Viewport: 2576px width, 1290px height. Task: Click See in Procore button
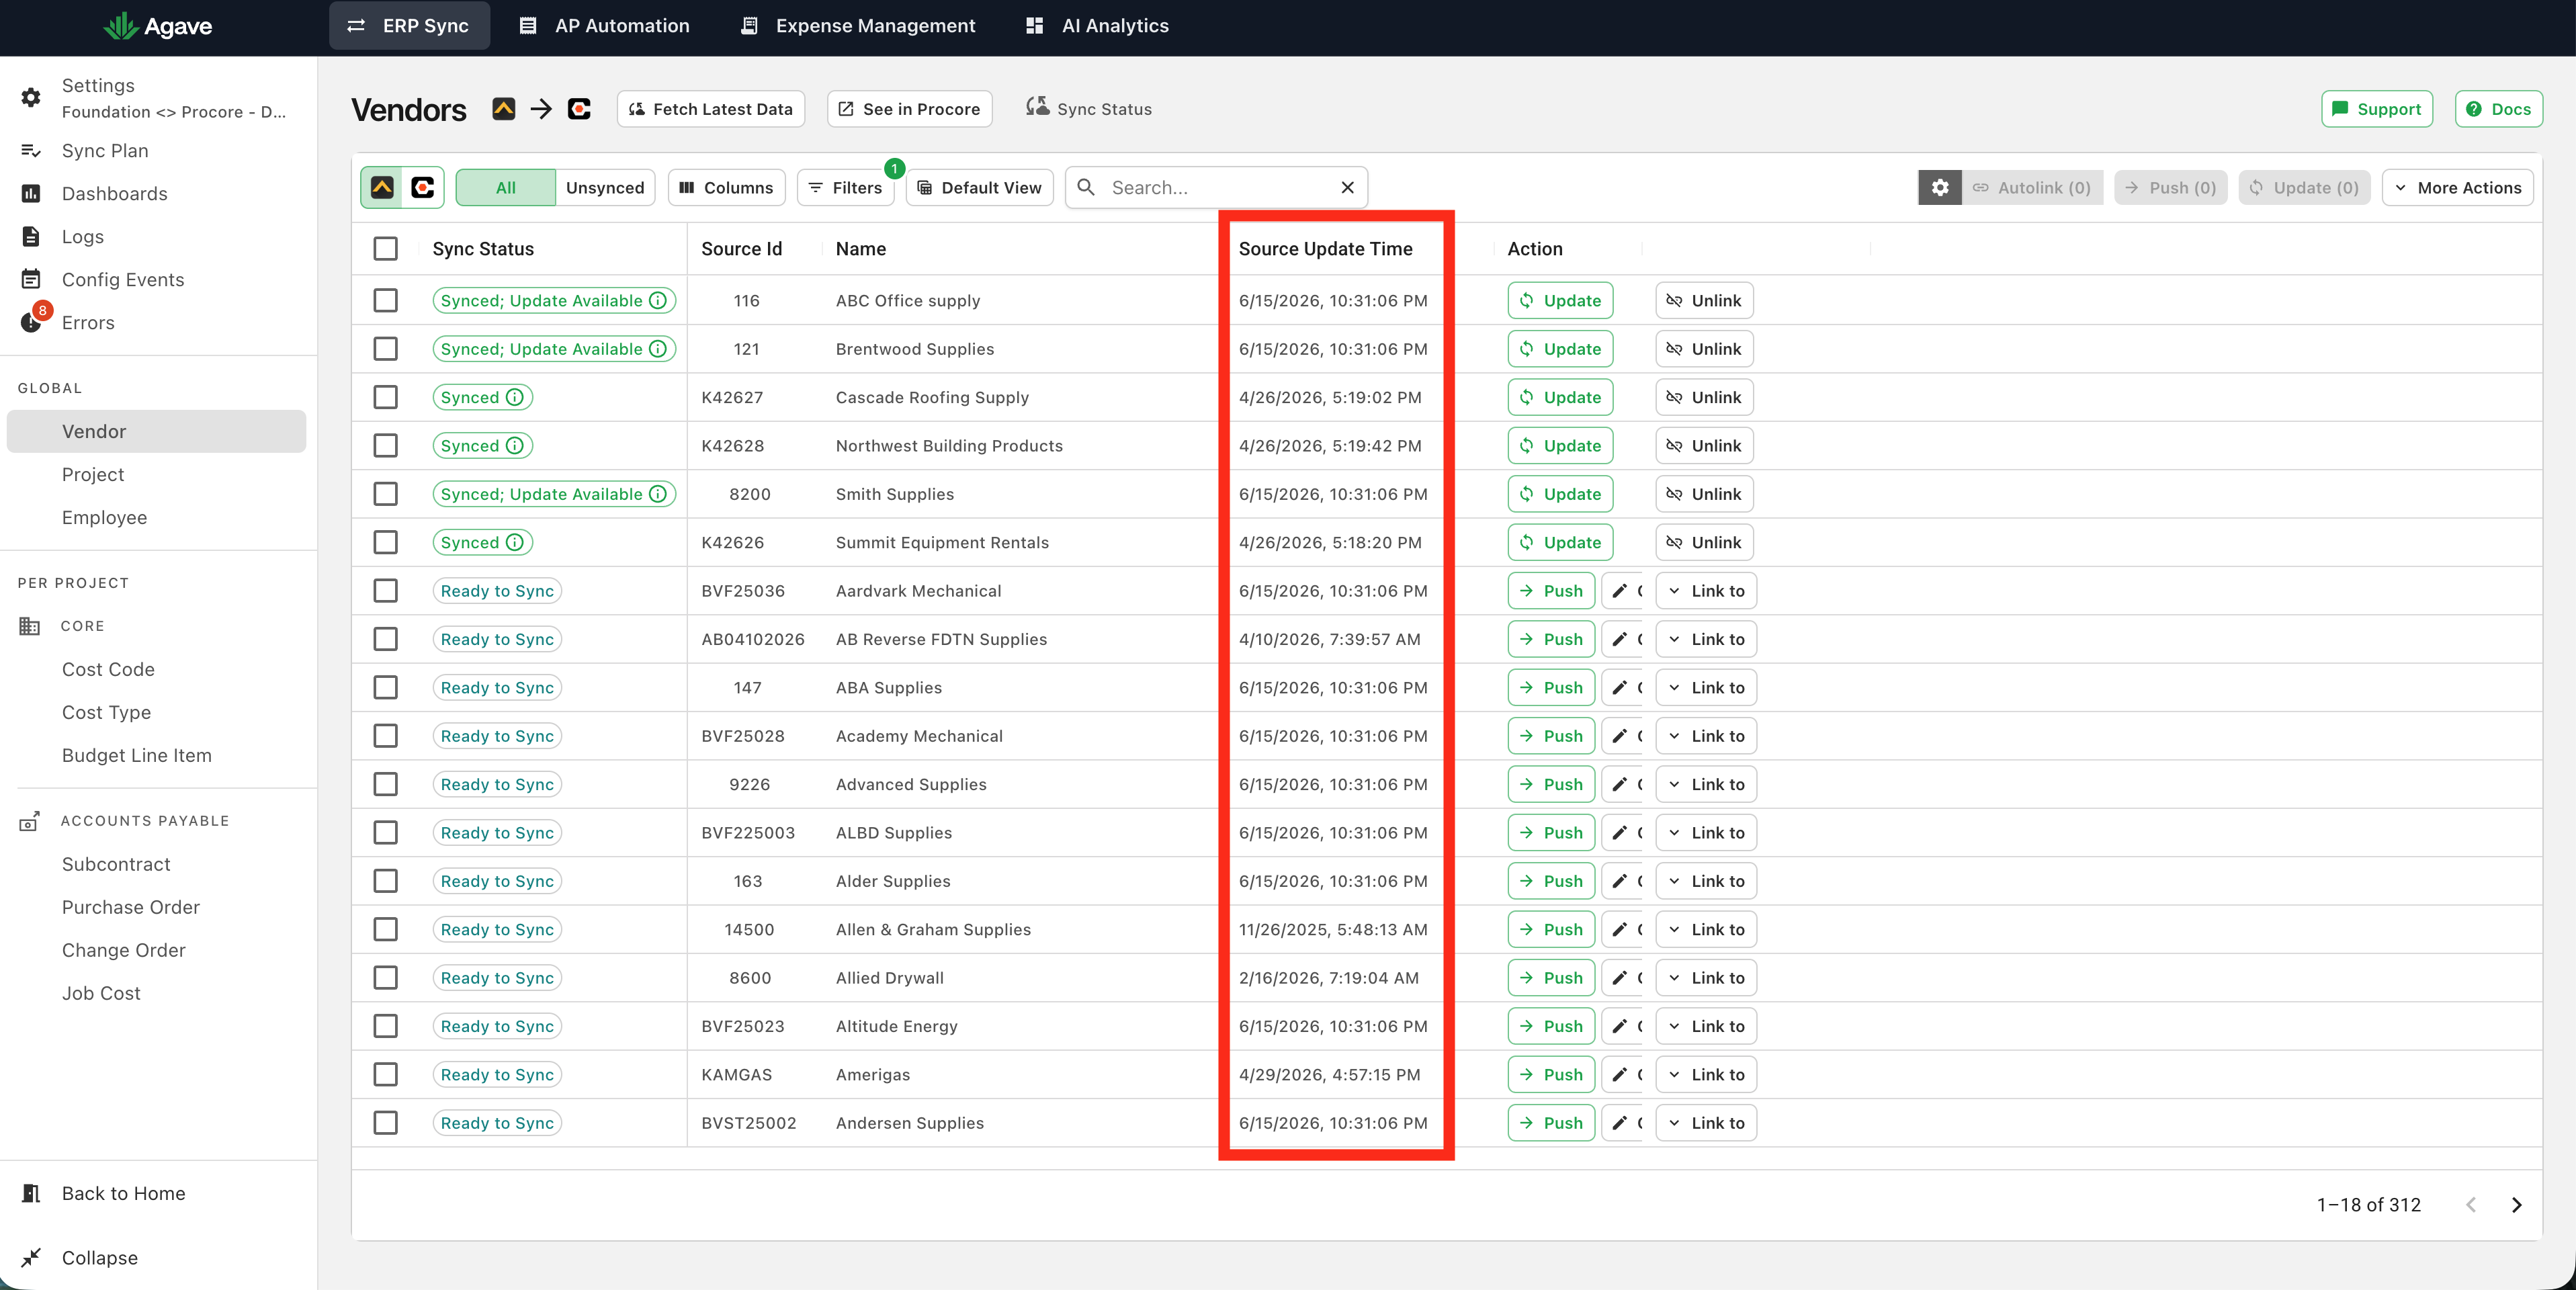coord(909,109)
